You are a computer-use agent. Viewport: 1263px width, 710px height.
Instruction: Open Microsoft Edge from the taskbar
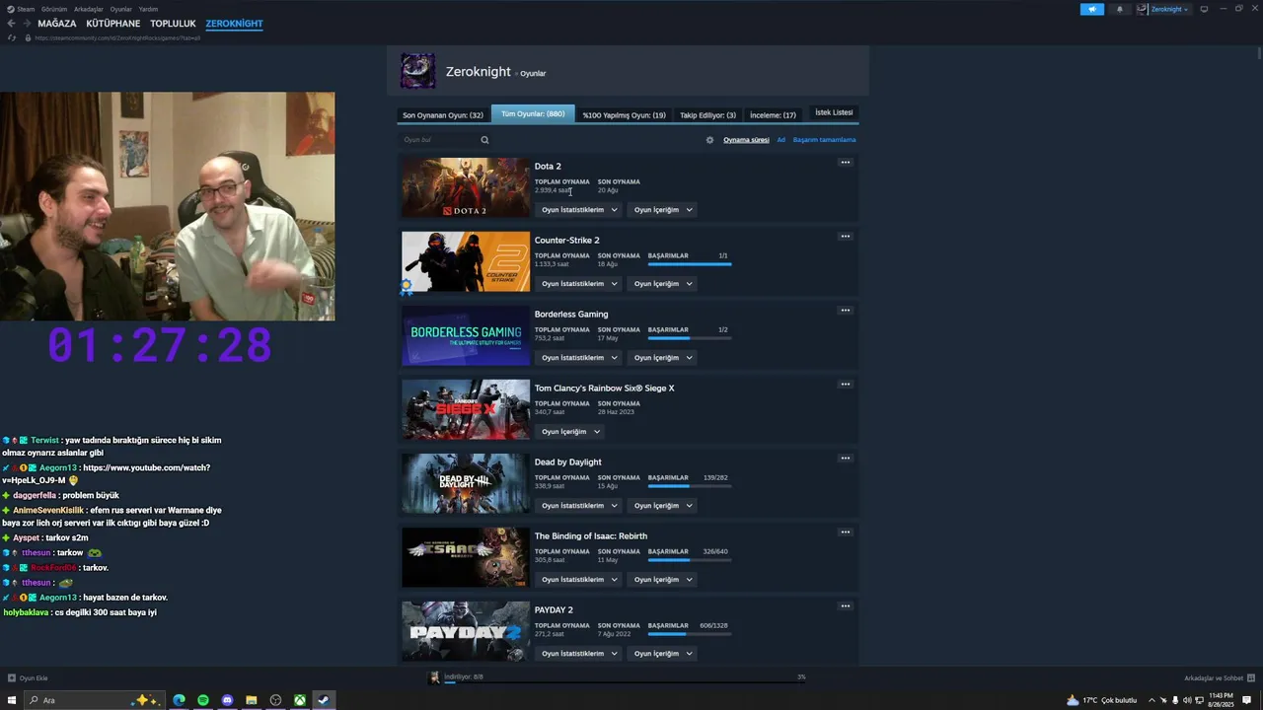[179, 700]
